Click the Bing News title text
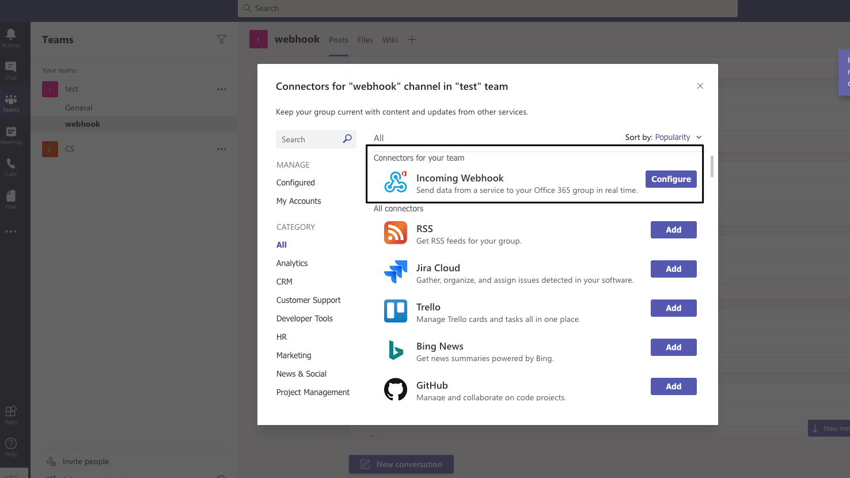850x478 pixels. click(x=440, y=346)
